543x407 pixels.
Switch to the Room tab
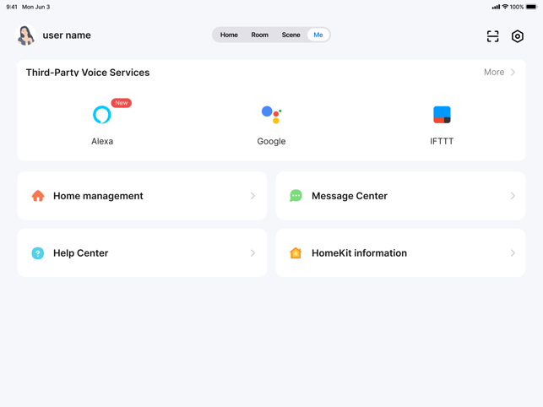[x=260, y=35]
